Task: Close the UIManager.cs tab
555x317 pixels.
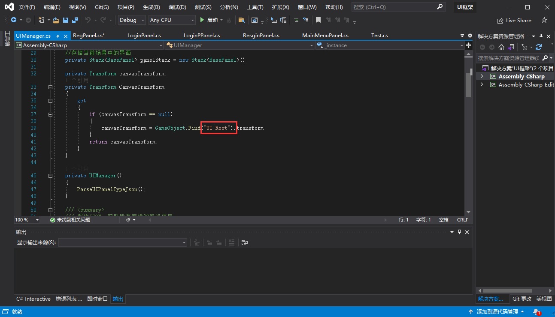Action: coord(66,36)
